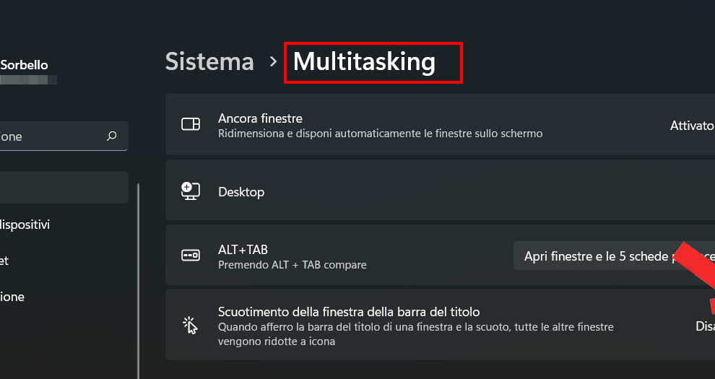The height and width of the screenshot is (379, 715).
Task: Expand the Ancora finestre settings row
Action: point(433,125)
